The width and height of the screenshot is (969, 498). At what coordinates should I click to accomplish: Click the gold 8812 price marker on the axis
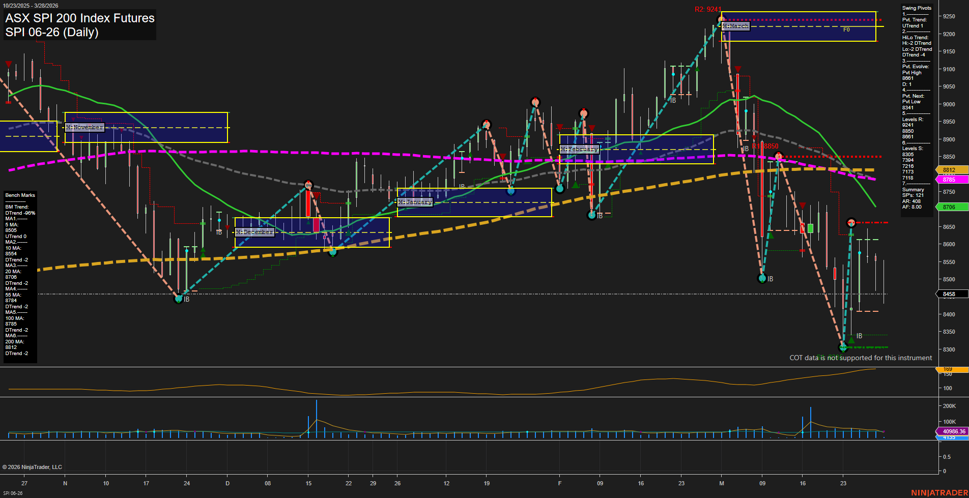click(x=951, y=170)
